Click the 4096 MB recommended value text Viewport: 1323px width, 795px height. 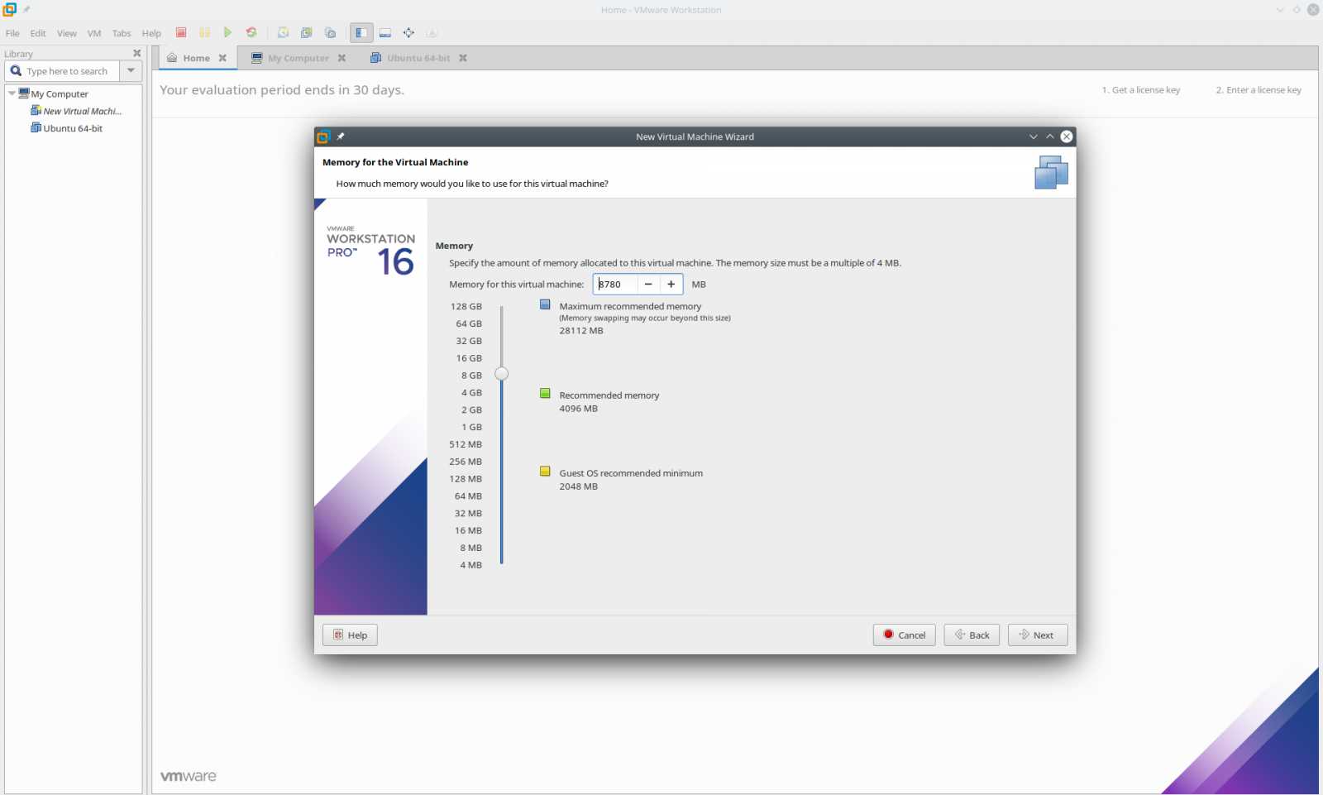click(x=578, y=409)
